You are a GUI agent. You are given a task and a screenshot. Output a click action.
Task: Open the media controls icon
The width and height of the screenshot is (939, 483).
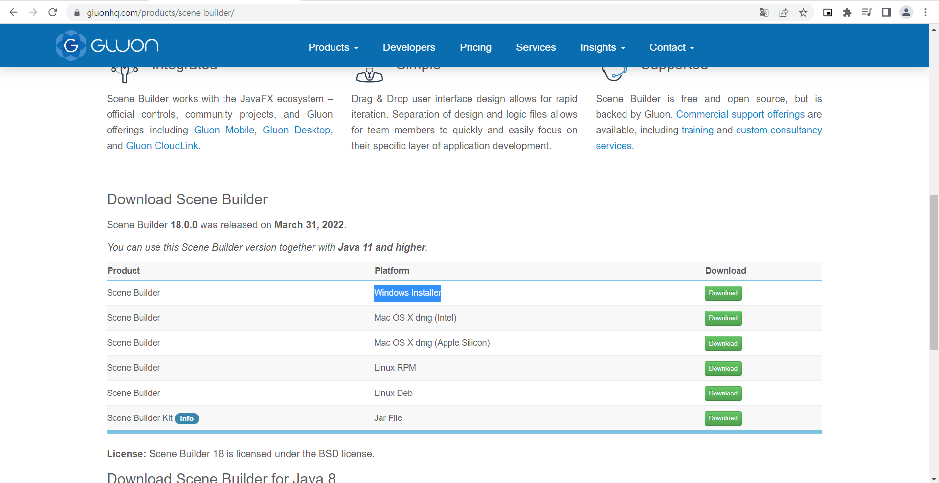coord(867,13)
